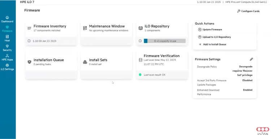Click the Update Firmware quick action
Viewport: 271px width, 139px height.
coord(212,29)
